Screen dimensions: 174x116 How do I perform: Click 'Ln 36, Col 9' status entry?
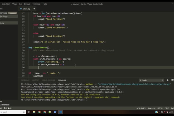140,108
